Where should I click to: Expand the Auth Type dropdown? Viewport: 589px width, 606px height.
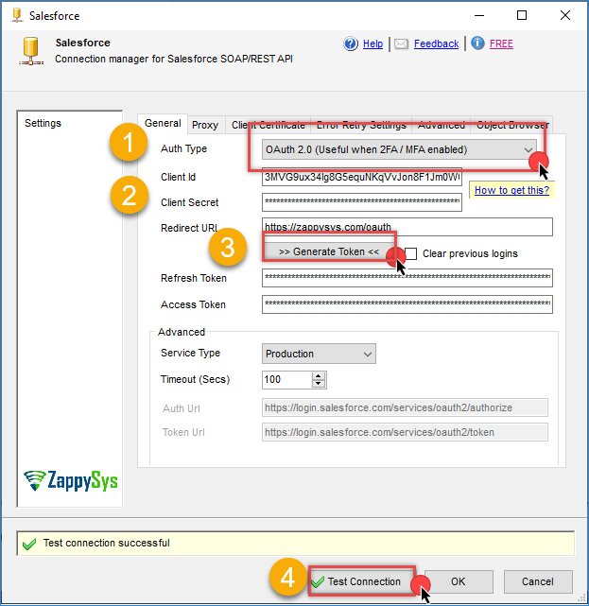(x=399, y=149)
